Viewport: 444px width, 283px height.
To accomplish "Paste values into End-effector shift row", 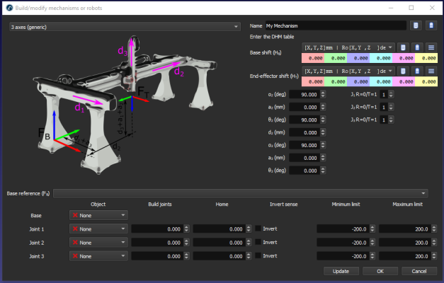I will tap(417, 71).
